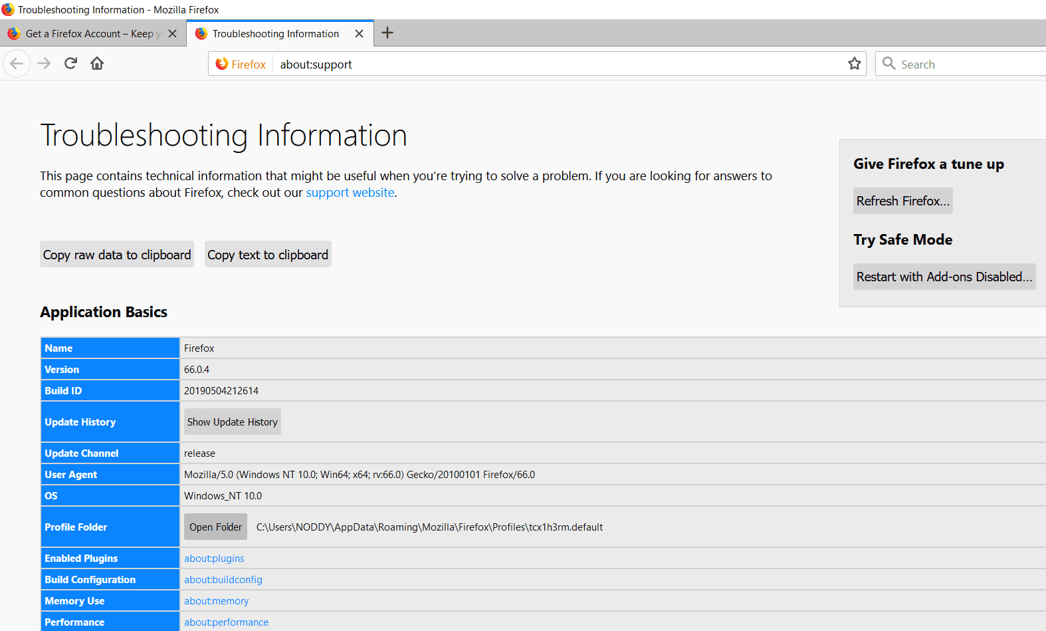The width and height of the screenshot is (1046, 631).
Task: Click the Back navigation arrow
Action: coord(17,64)
